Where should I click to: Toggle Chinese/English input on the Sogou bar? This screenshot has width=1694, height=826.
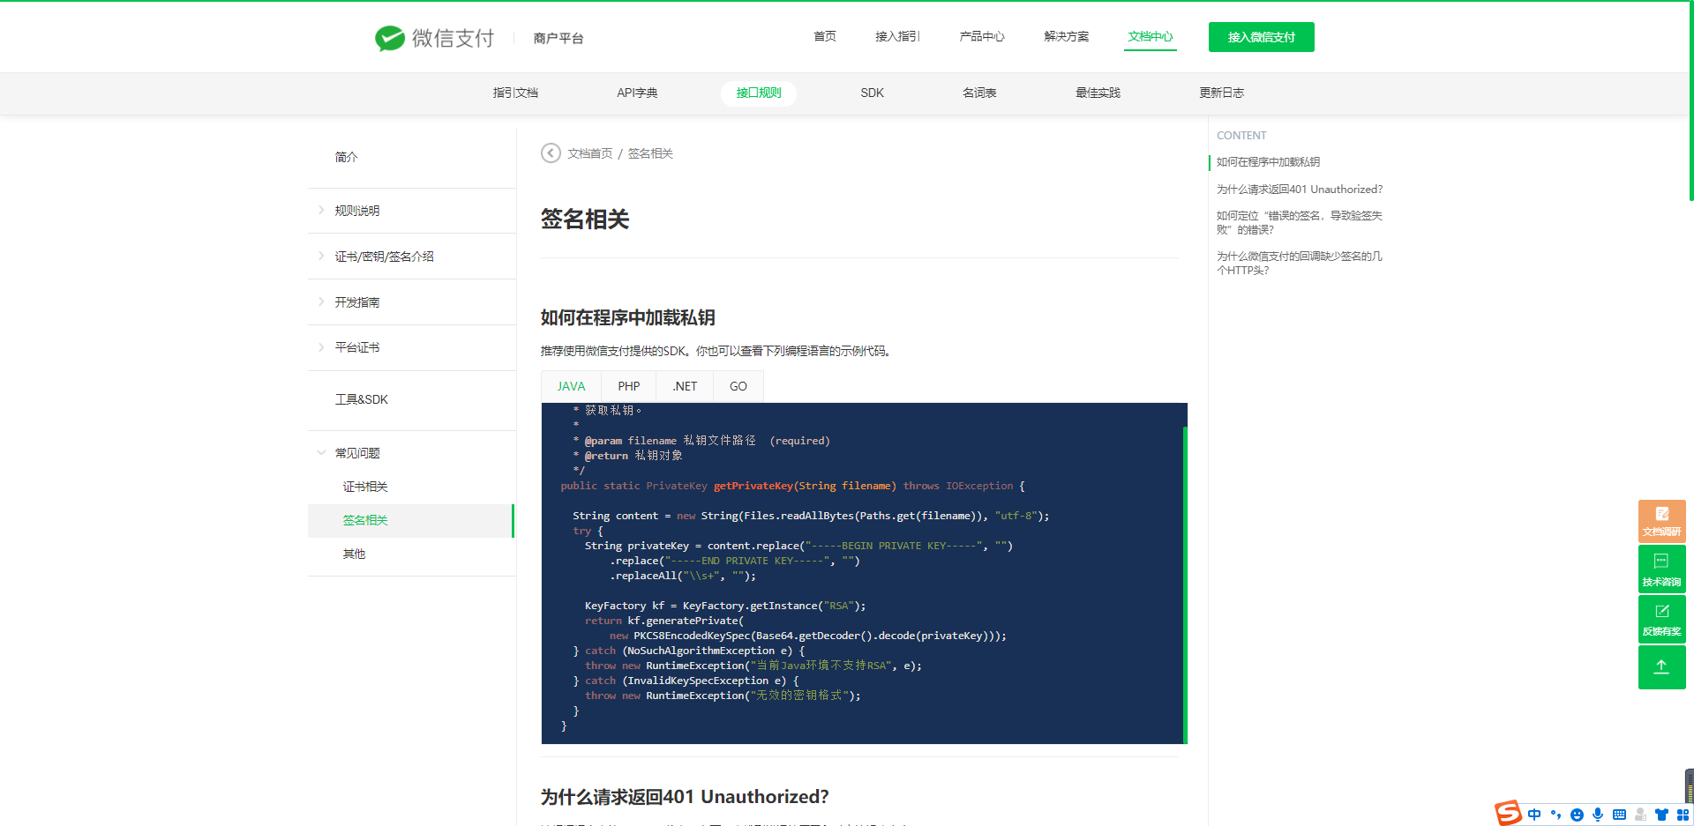[1534, 814]
